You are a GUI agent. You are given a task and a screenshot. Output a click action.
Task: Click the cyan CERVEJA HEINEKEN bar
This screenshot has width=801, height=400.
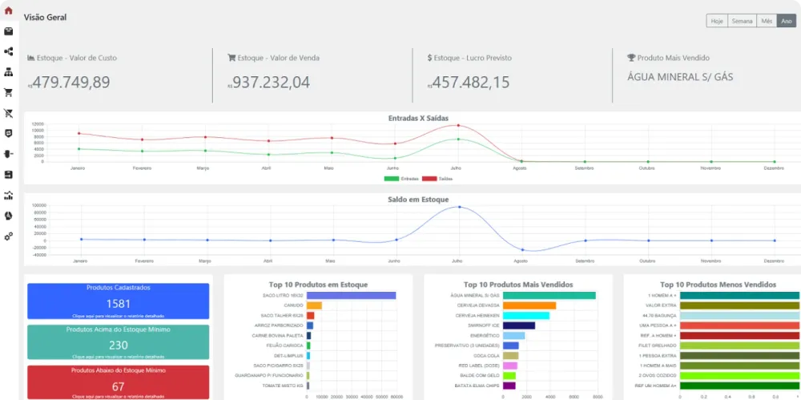click(x=526, y=316)
